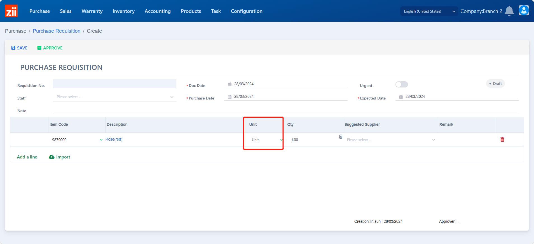
Task: Click the Purchase Date 28/03/2024 field
Action: point(286,96)
